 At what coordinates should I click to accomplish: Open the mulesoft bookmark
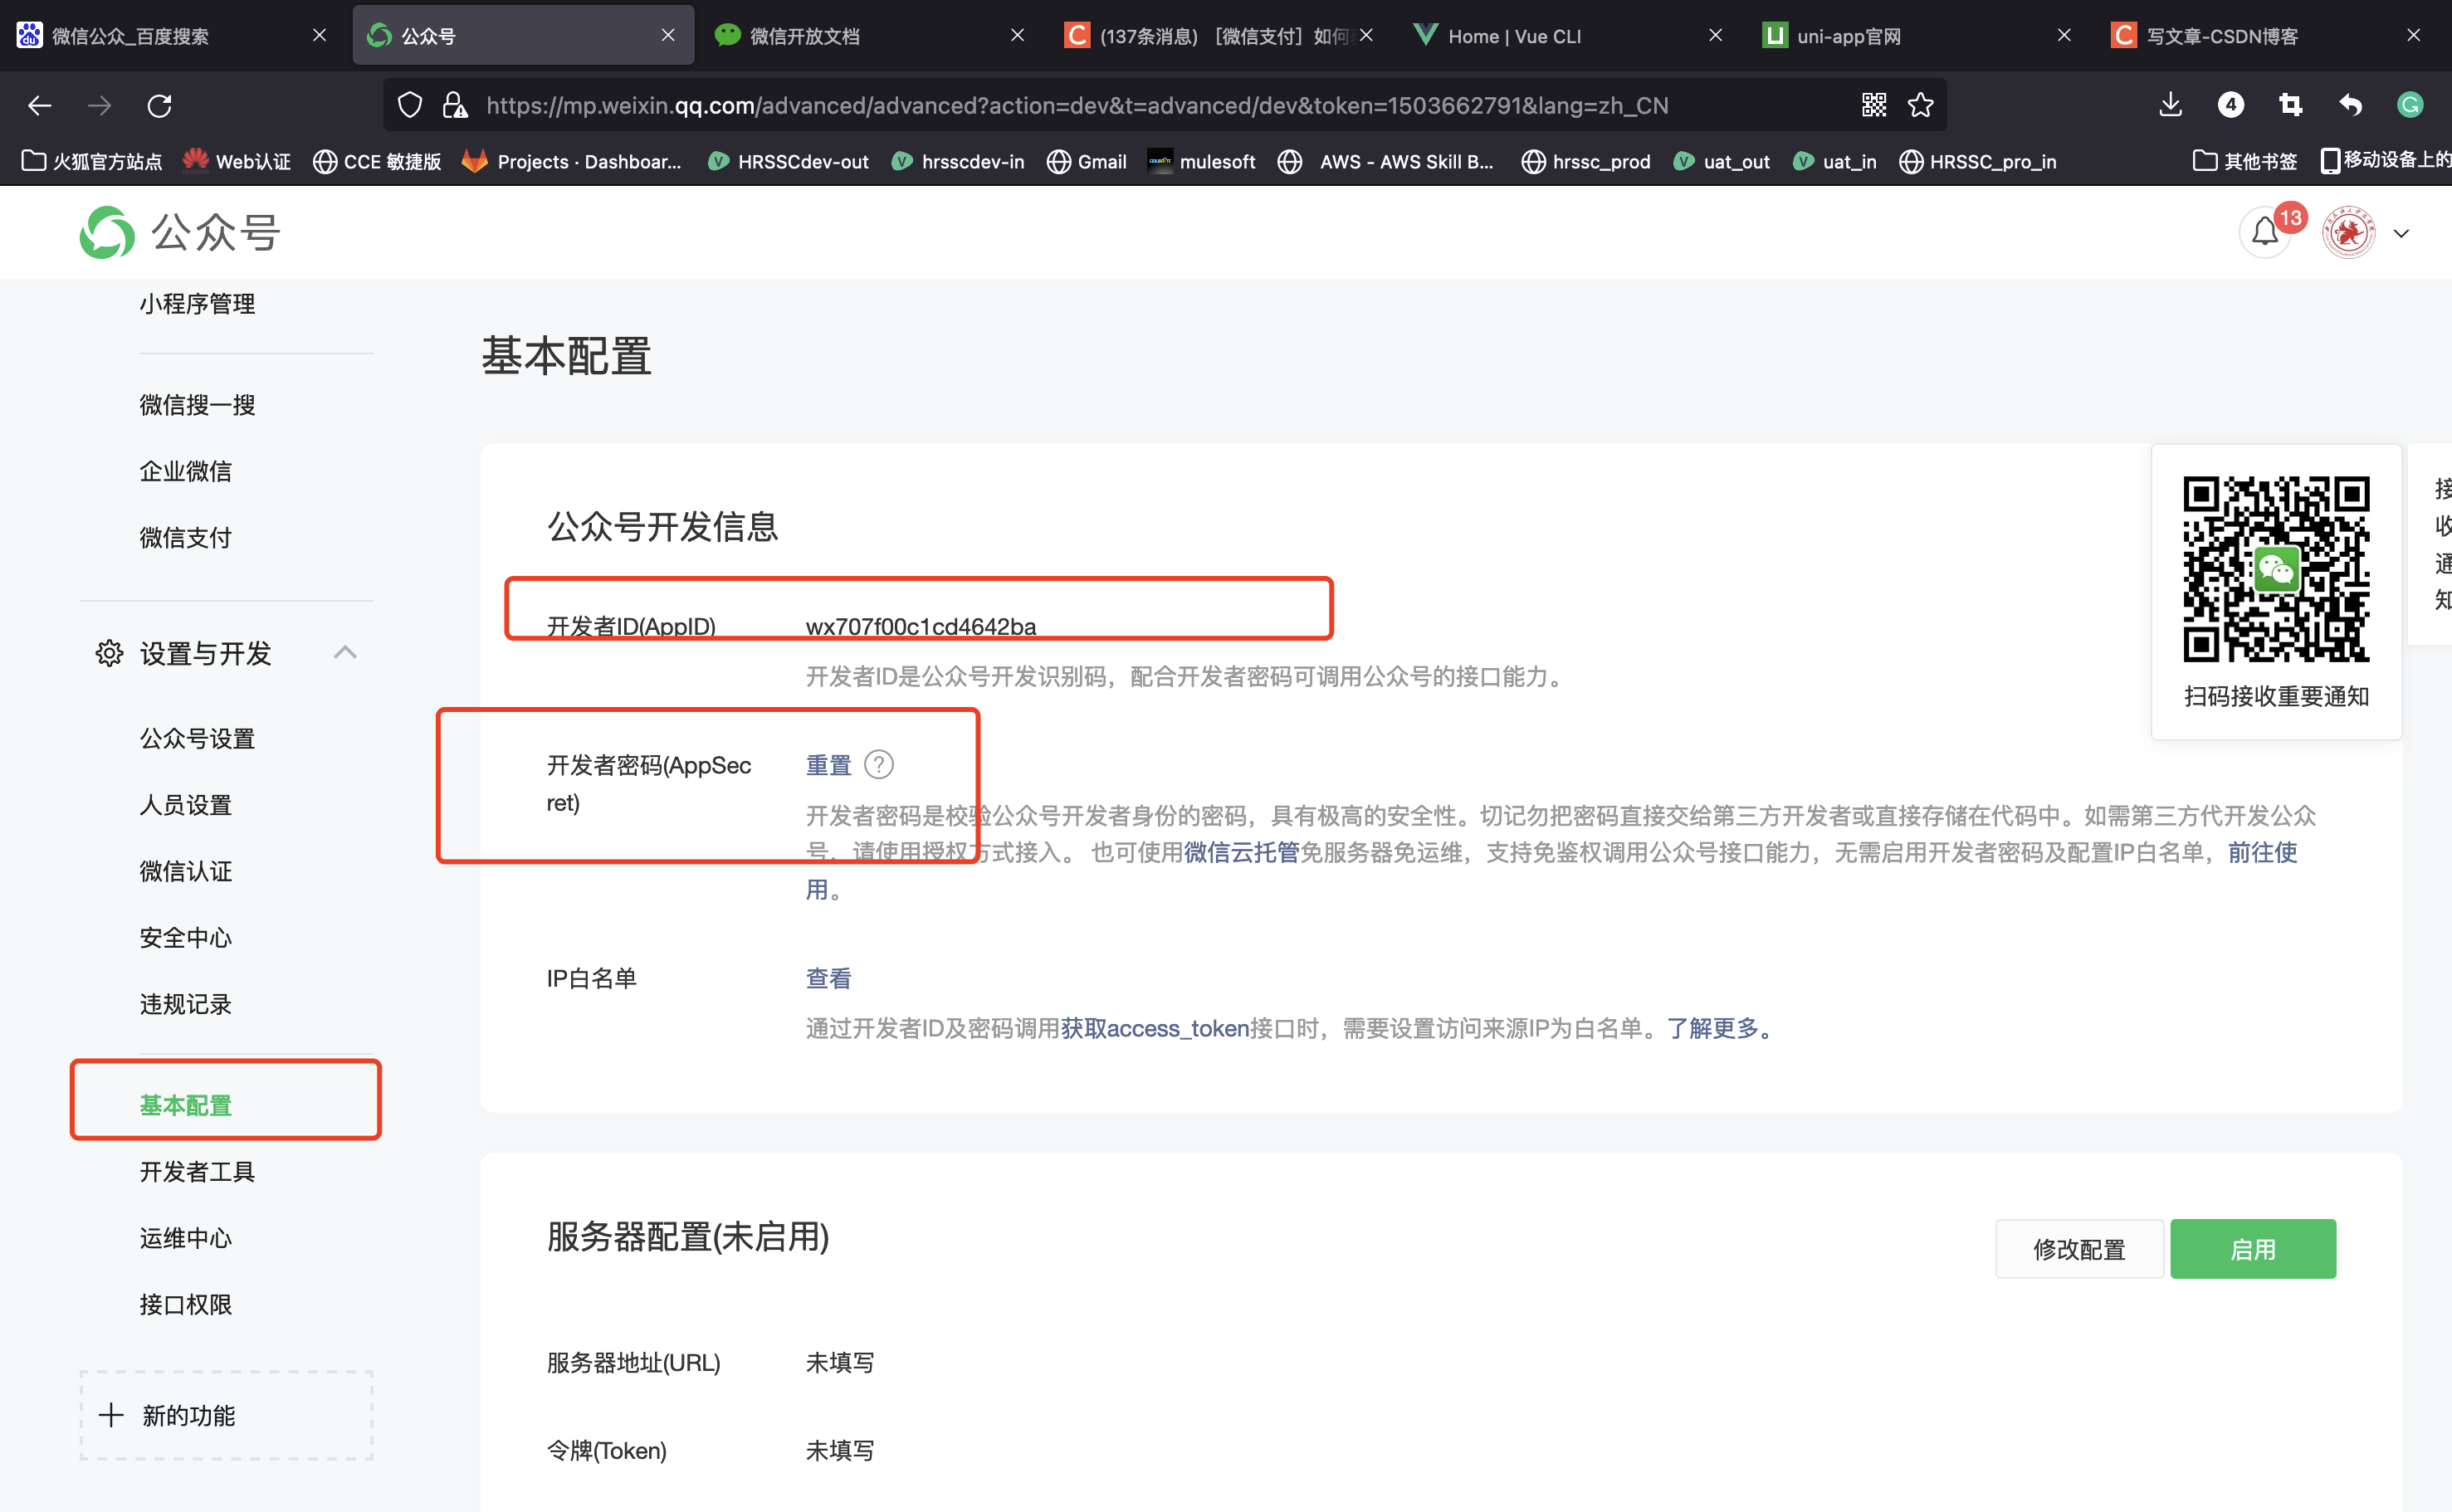coord(1201,161)
